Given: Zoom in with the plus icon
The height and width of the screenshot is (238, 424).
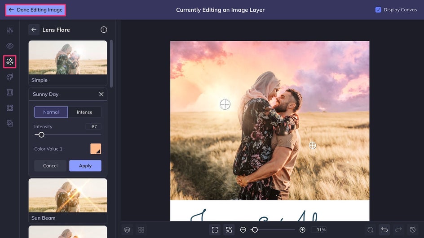Looking at the screenshot, I should (302, 229).
